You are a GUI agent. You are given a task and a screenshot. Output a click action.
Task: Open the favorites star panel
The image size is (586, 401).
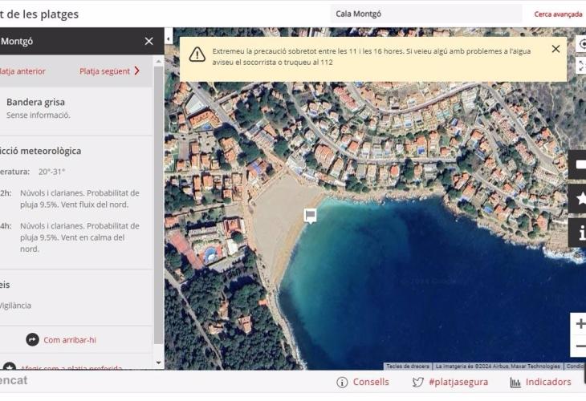pos(580,198)
